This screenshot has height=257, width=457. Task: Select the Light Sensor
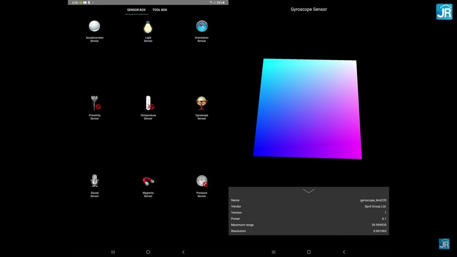point(148,30)
